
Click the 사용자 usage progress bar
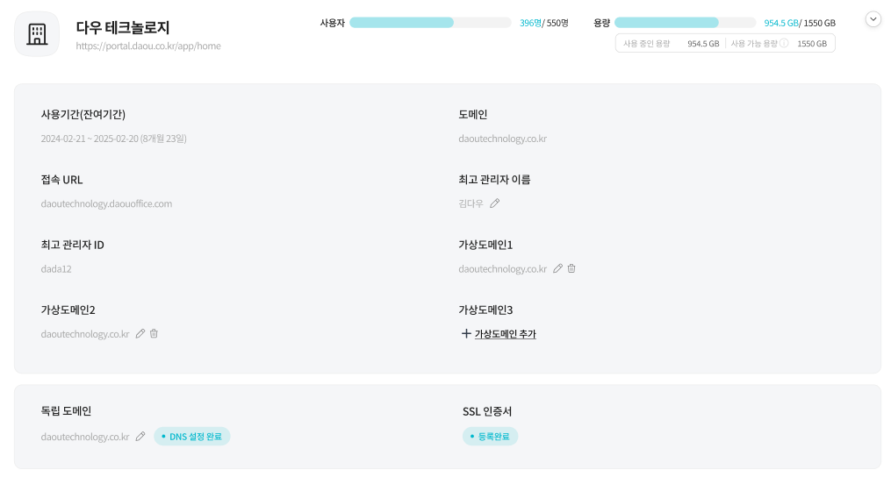coord(430,23)
